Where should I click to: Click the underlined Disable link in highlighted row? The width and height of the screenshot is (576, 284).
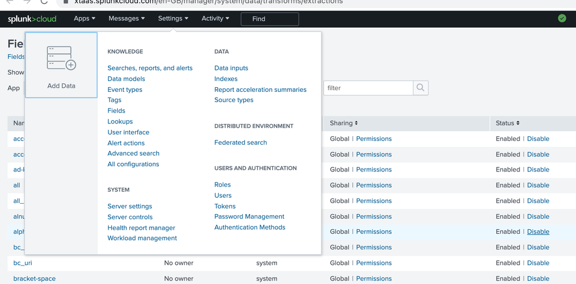538,232
